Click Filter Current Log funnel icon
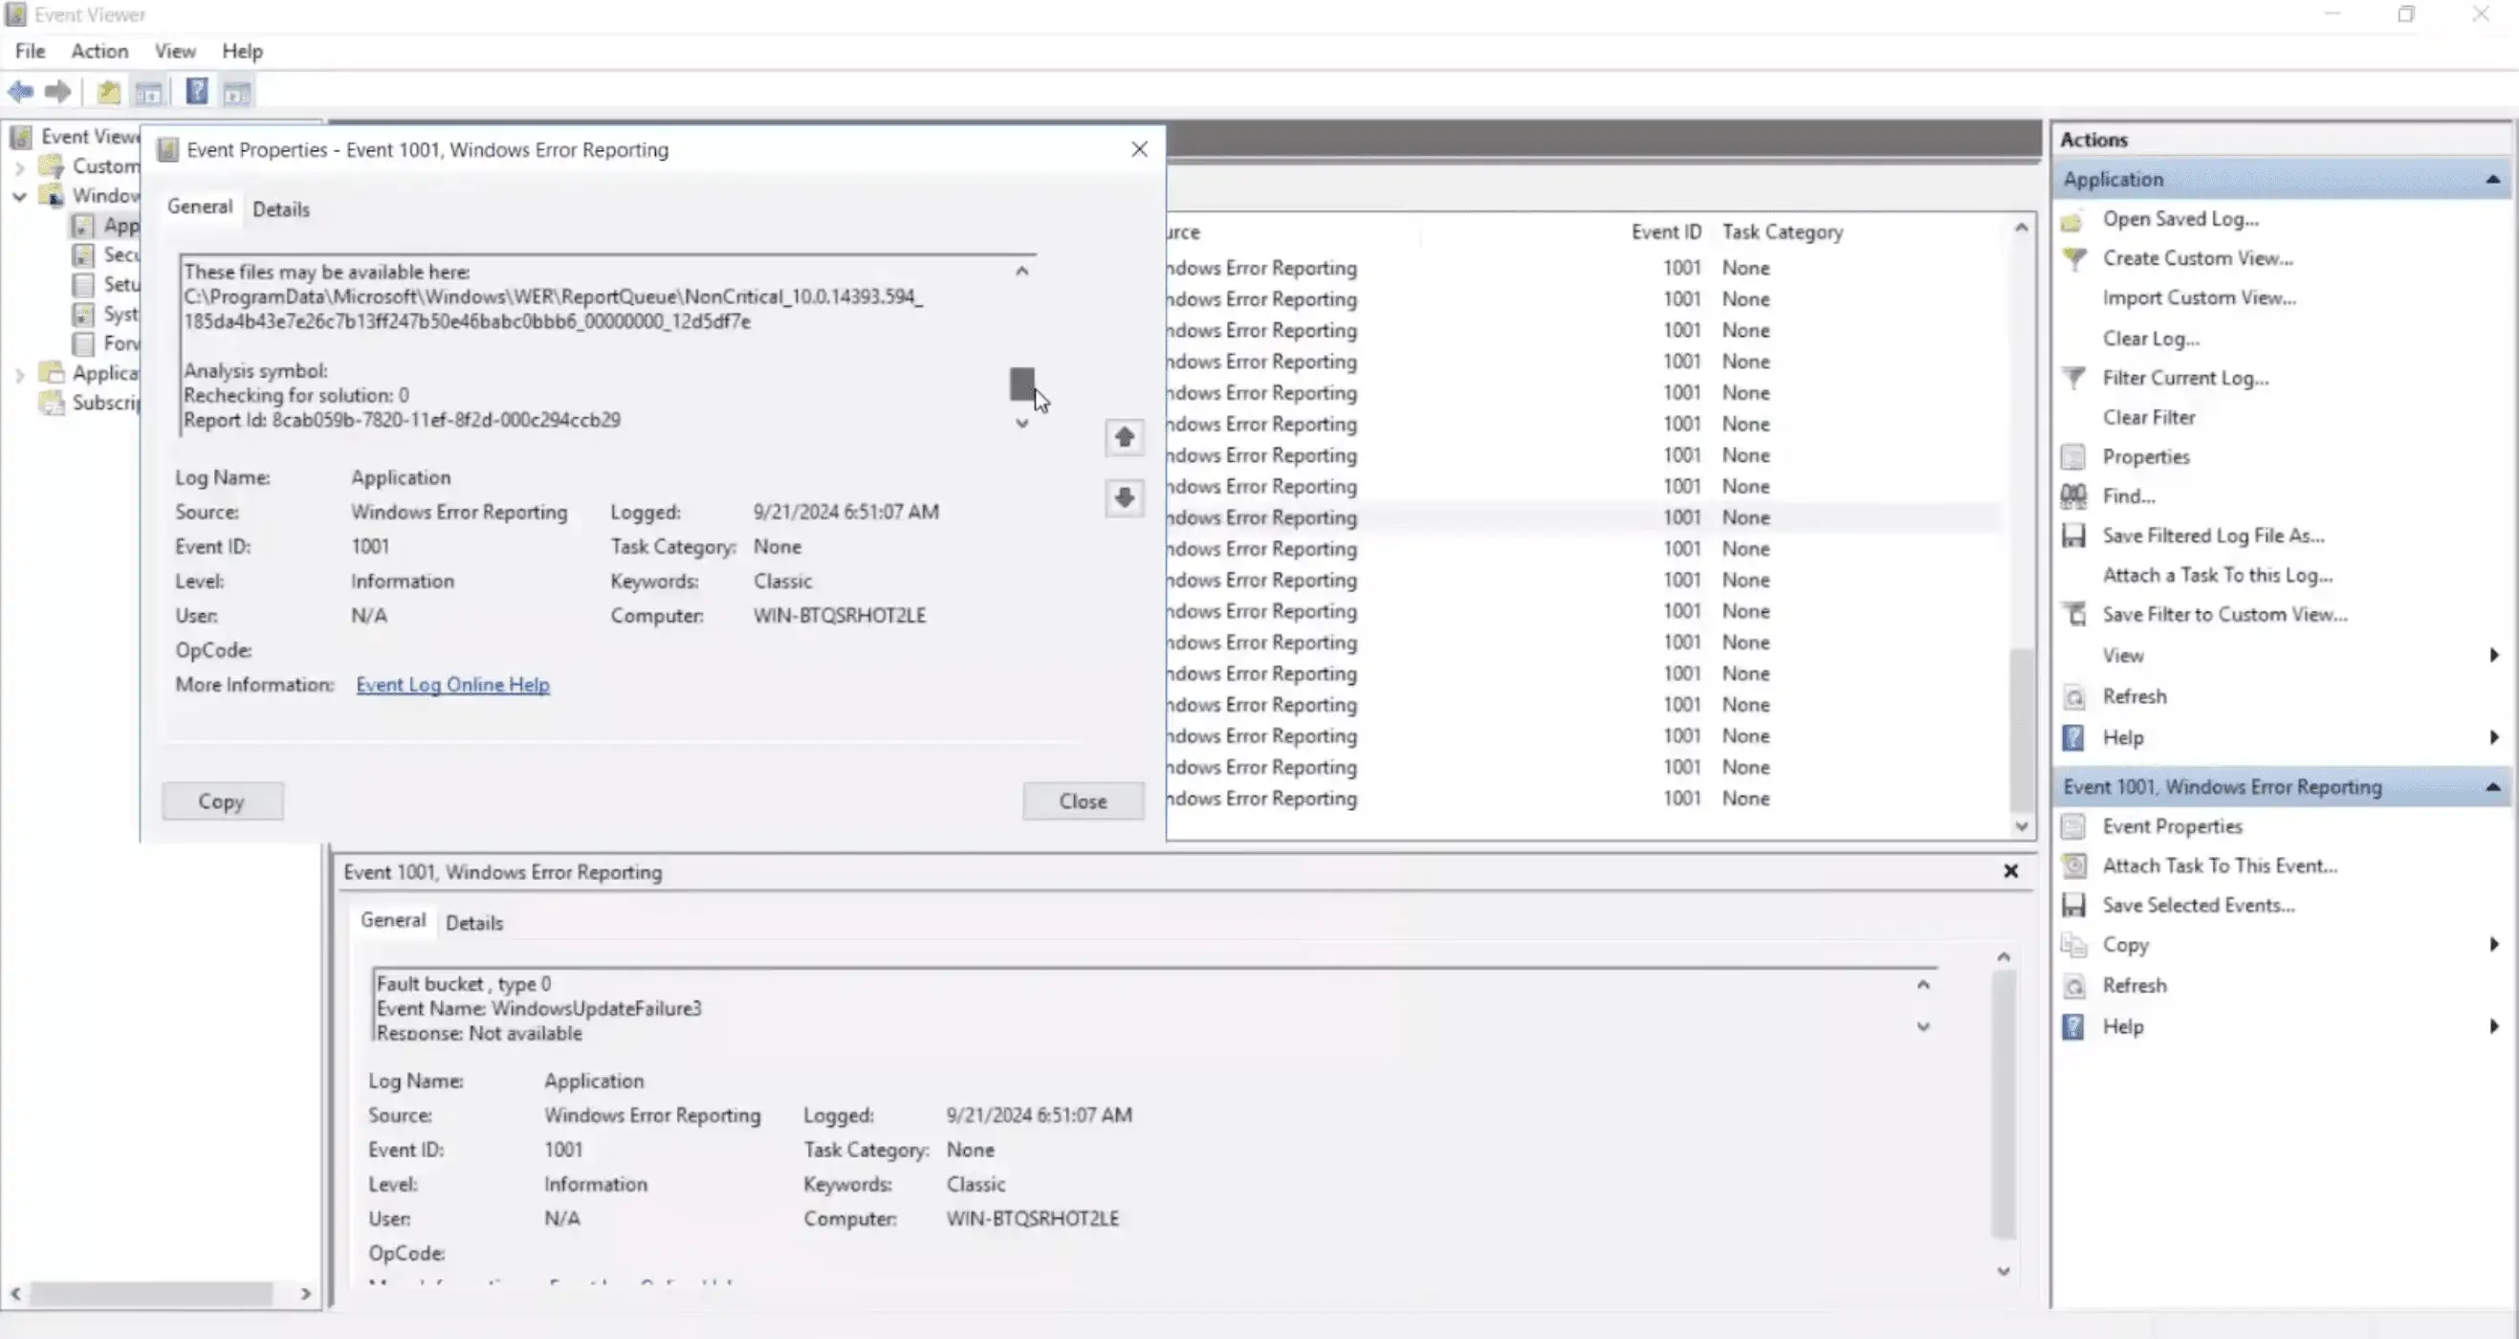 (2073, 379)
